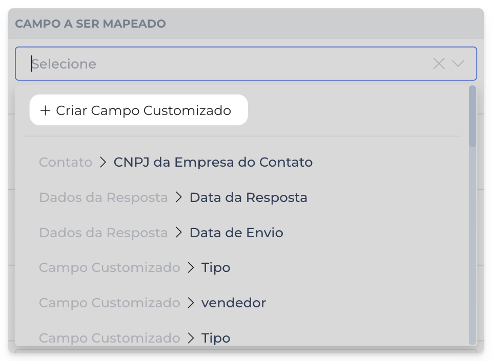Click the Contato category label
The width and height of the screenshot is (492, 361).
[x=66, y=163]
